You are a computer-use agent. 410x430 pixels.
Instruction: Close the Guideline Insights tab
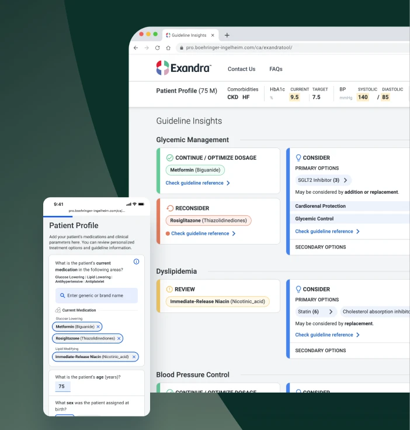(x=213, y=35)
